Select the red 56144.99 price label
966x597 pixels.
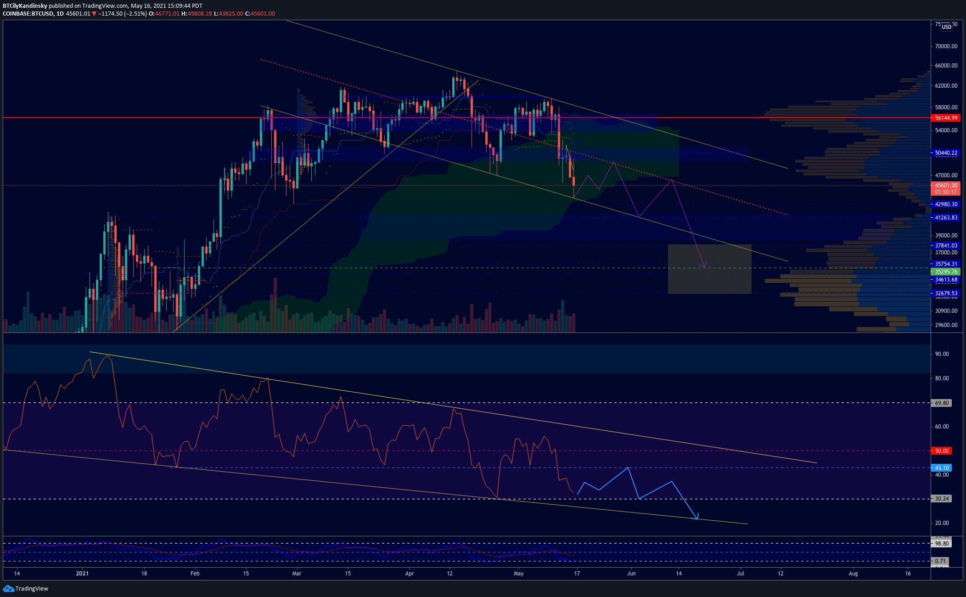click(x=945, y=118)
